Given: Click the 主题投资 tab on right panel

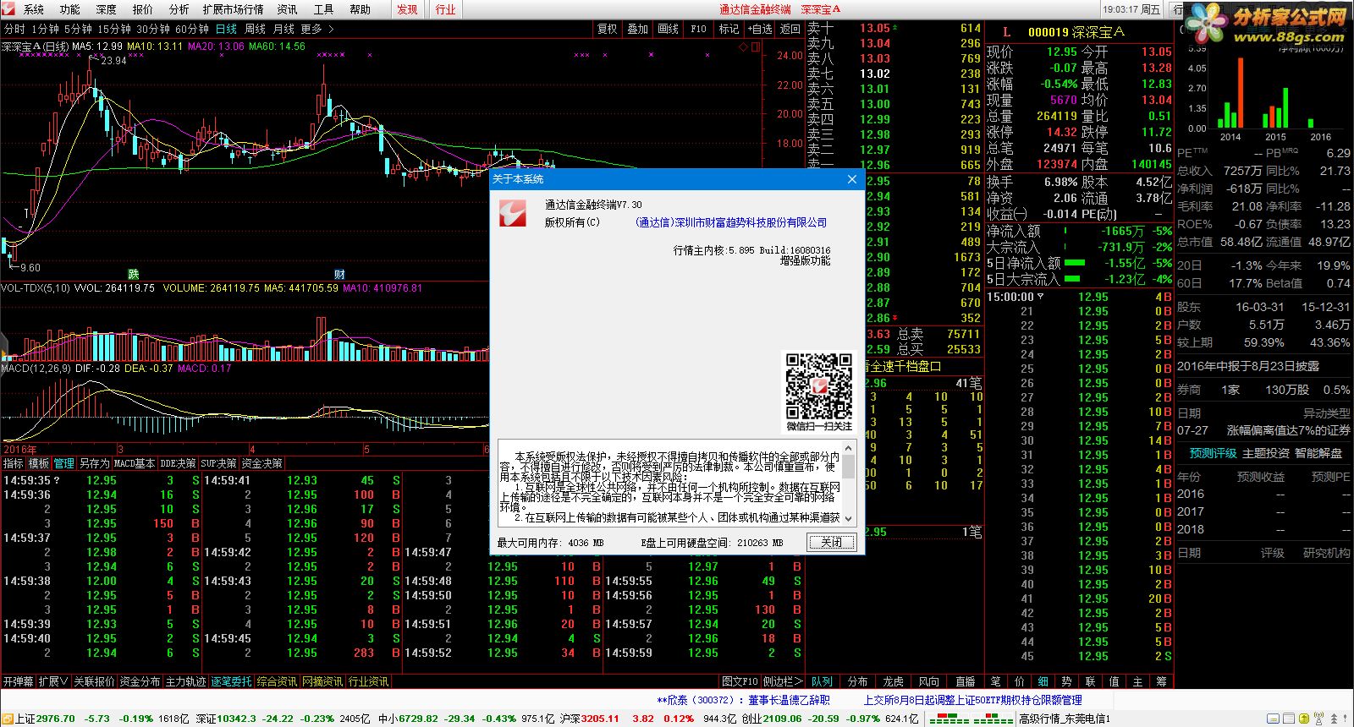Looking at the screenshot, I should tap(1265, 454).
